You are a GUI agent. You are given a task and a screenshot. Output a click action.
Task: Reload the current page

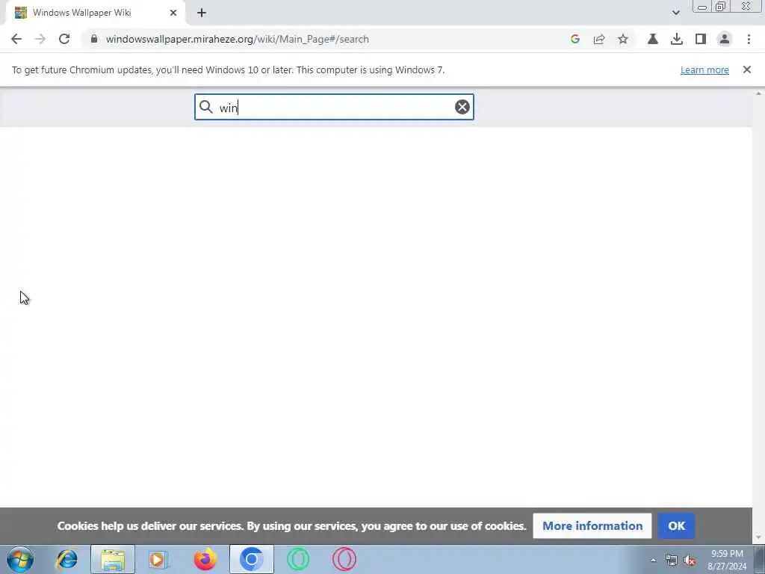tap(64, 39)
